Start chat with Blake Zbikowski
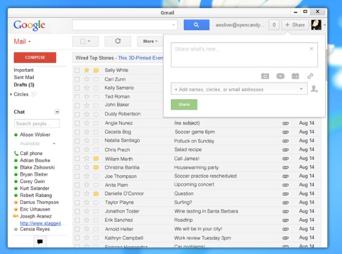The height and width of the screenshot is (254, 342). tap(37, 167)
